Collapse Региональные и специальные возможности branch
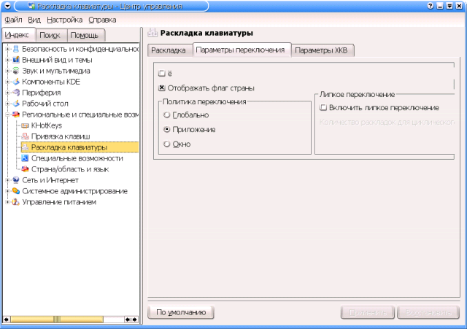 7,115
